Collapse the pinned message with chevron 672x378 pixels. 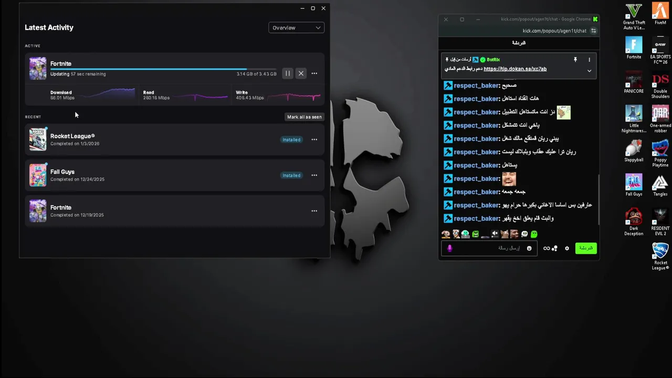tap(589, 71)
